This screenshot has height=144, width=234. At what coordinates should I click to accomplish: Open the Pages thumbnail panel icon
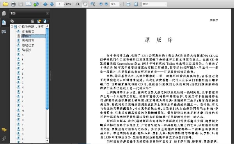coord(4,13)
